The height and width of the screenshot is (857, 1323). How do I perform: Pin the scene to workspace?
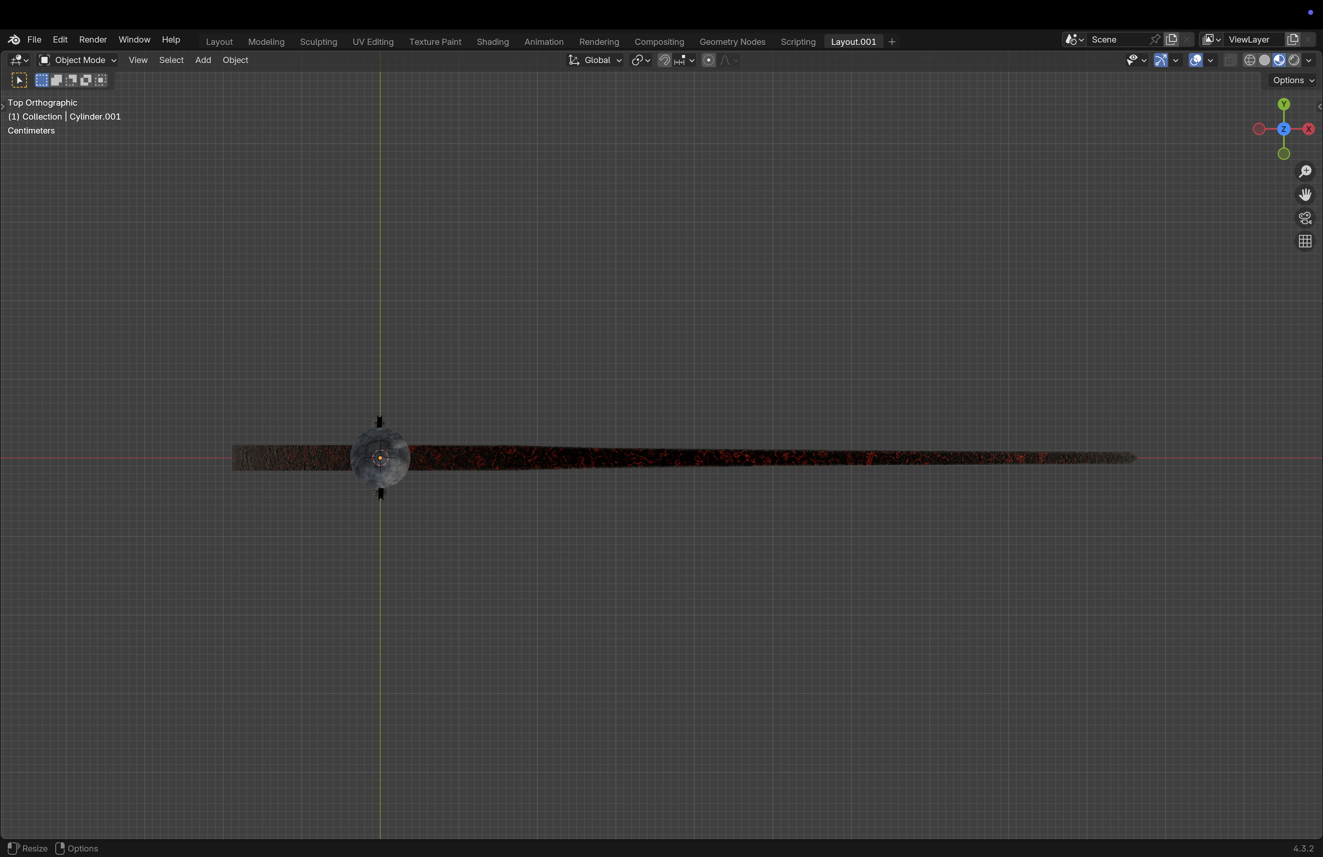pos(1155,39)
